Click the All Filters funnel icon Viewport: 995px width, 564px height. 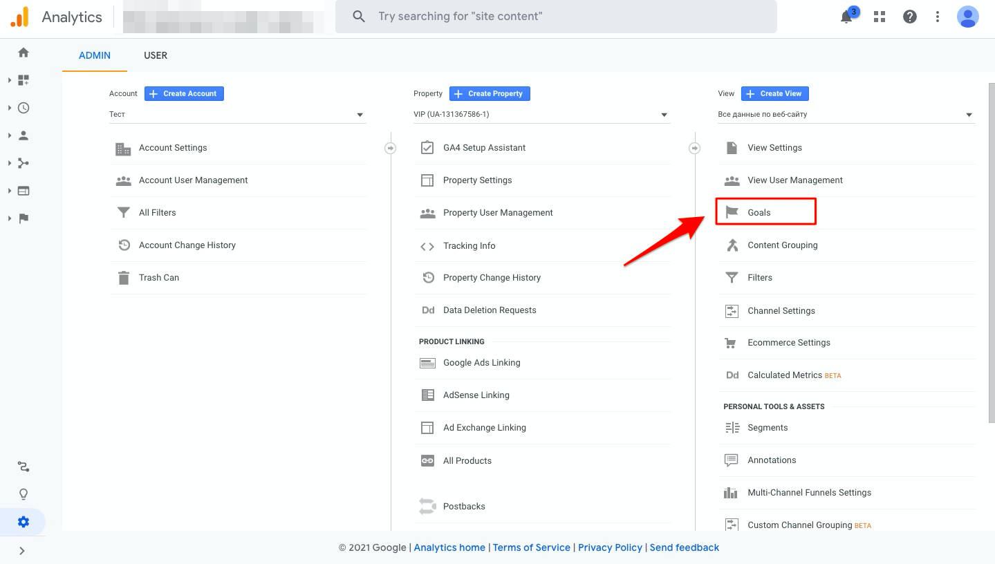click(123, 213)
